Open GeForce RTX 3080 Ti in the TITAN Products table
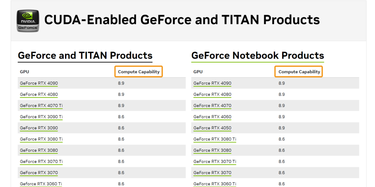375x187 pixels. coord(41,139)
